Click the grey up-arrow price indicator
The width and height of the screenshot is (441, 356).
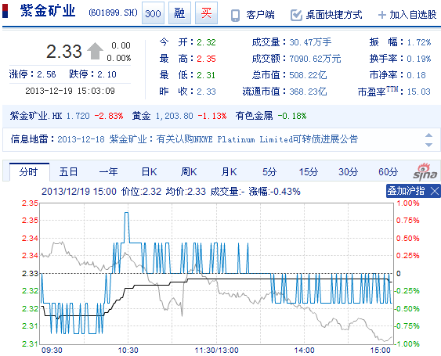(x=95, y=51)
